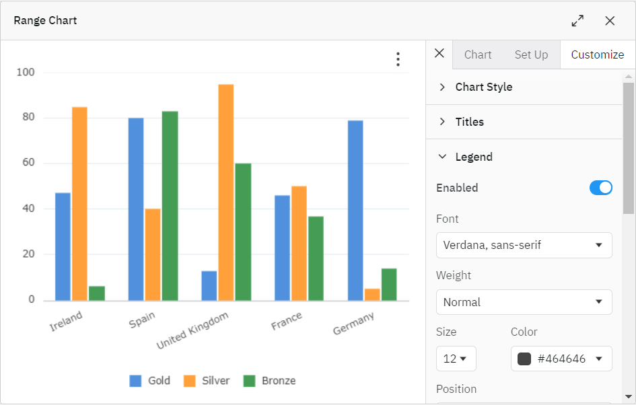Click the orange Silver legend color marker

pos(189,381)
